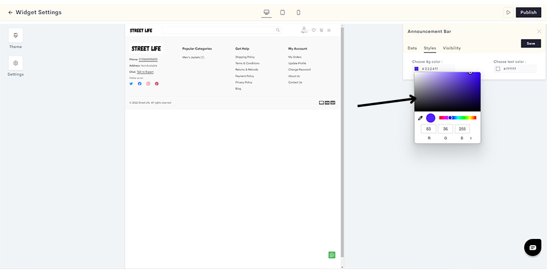Open the Terms & Conditions link
547x273 pixels.
(x=247, y=63)
